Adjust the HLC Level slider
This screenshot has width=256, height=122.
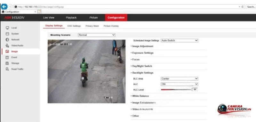click(x=176, y=90)
